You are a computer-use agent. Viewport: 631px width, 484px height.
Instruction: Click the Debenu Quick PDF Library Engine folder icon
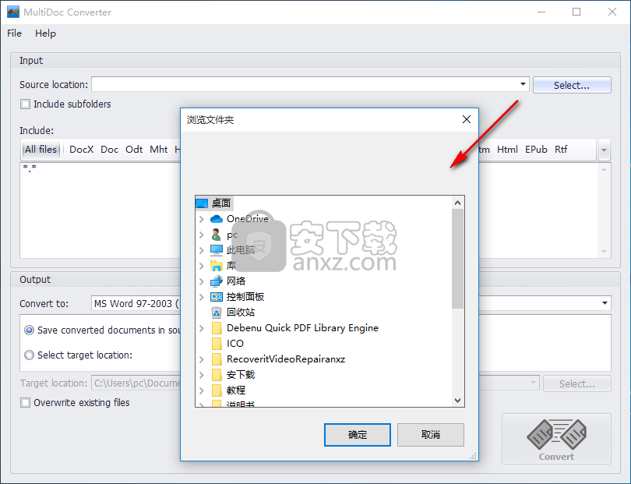[x=217, y=328]
